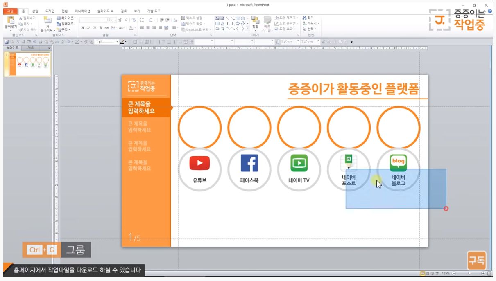Switch to Reading view in status bar

(x=432, y=273)
